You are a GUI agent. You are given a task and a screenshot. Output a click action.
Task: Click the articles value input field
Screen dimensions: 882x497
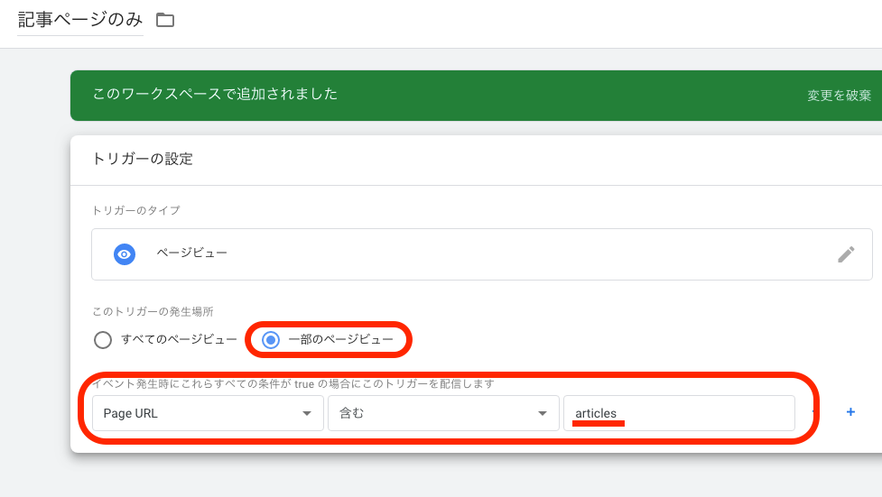[680, 413]
